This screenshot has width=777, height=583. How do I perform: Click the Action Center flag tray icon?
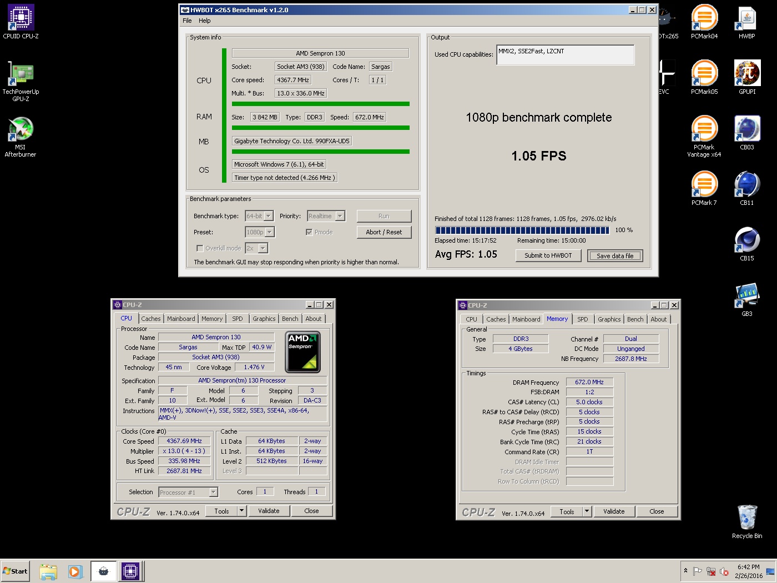(x=698, y=571)
